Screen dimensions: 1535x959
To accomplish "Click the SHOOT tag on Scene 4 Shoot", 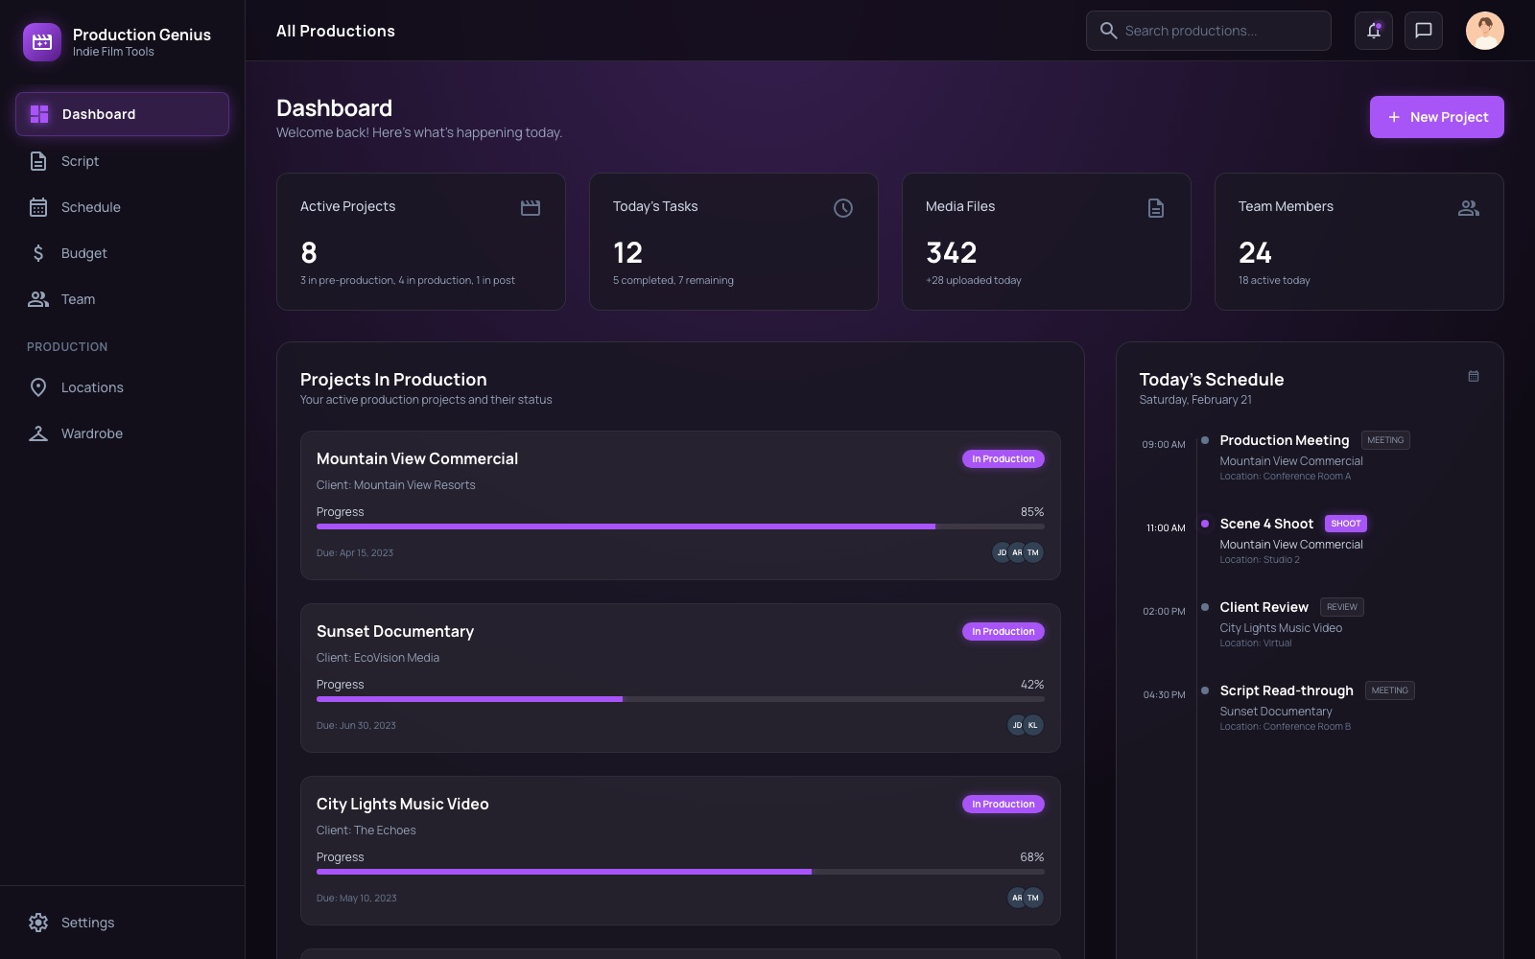I will (x=1346, y=524).
